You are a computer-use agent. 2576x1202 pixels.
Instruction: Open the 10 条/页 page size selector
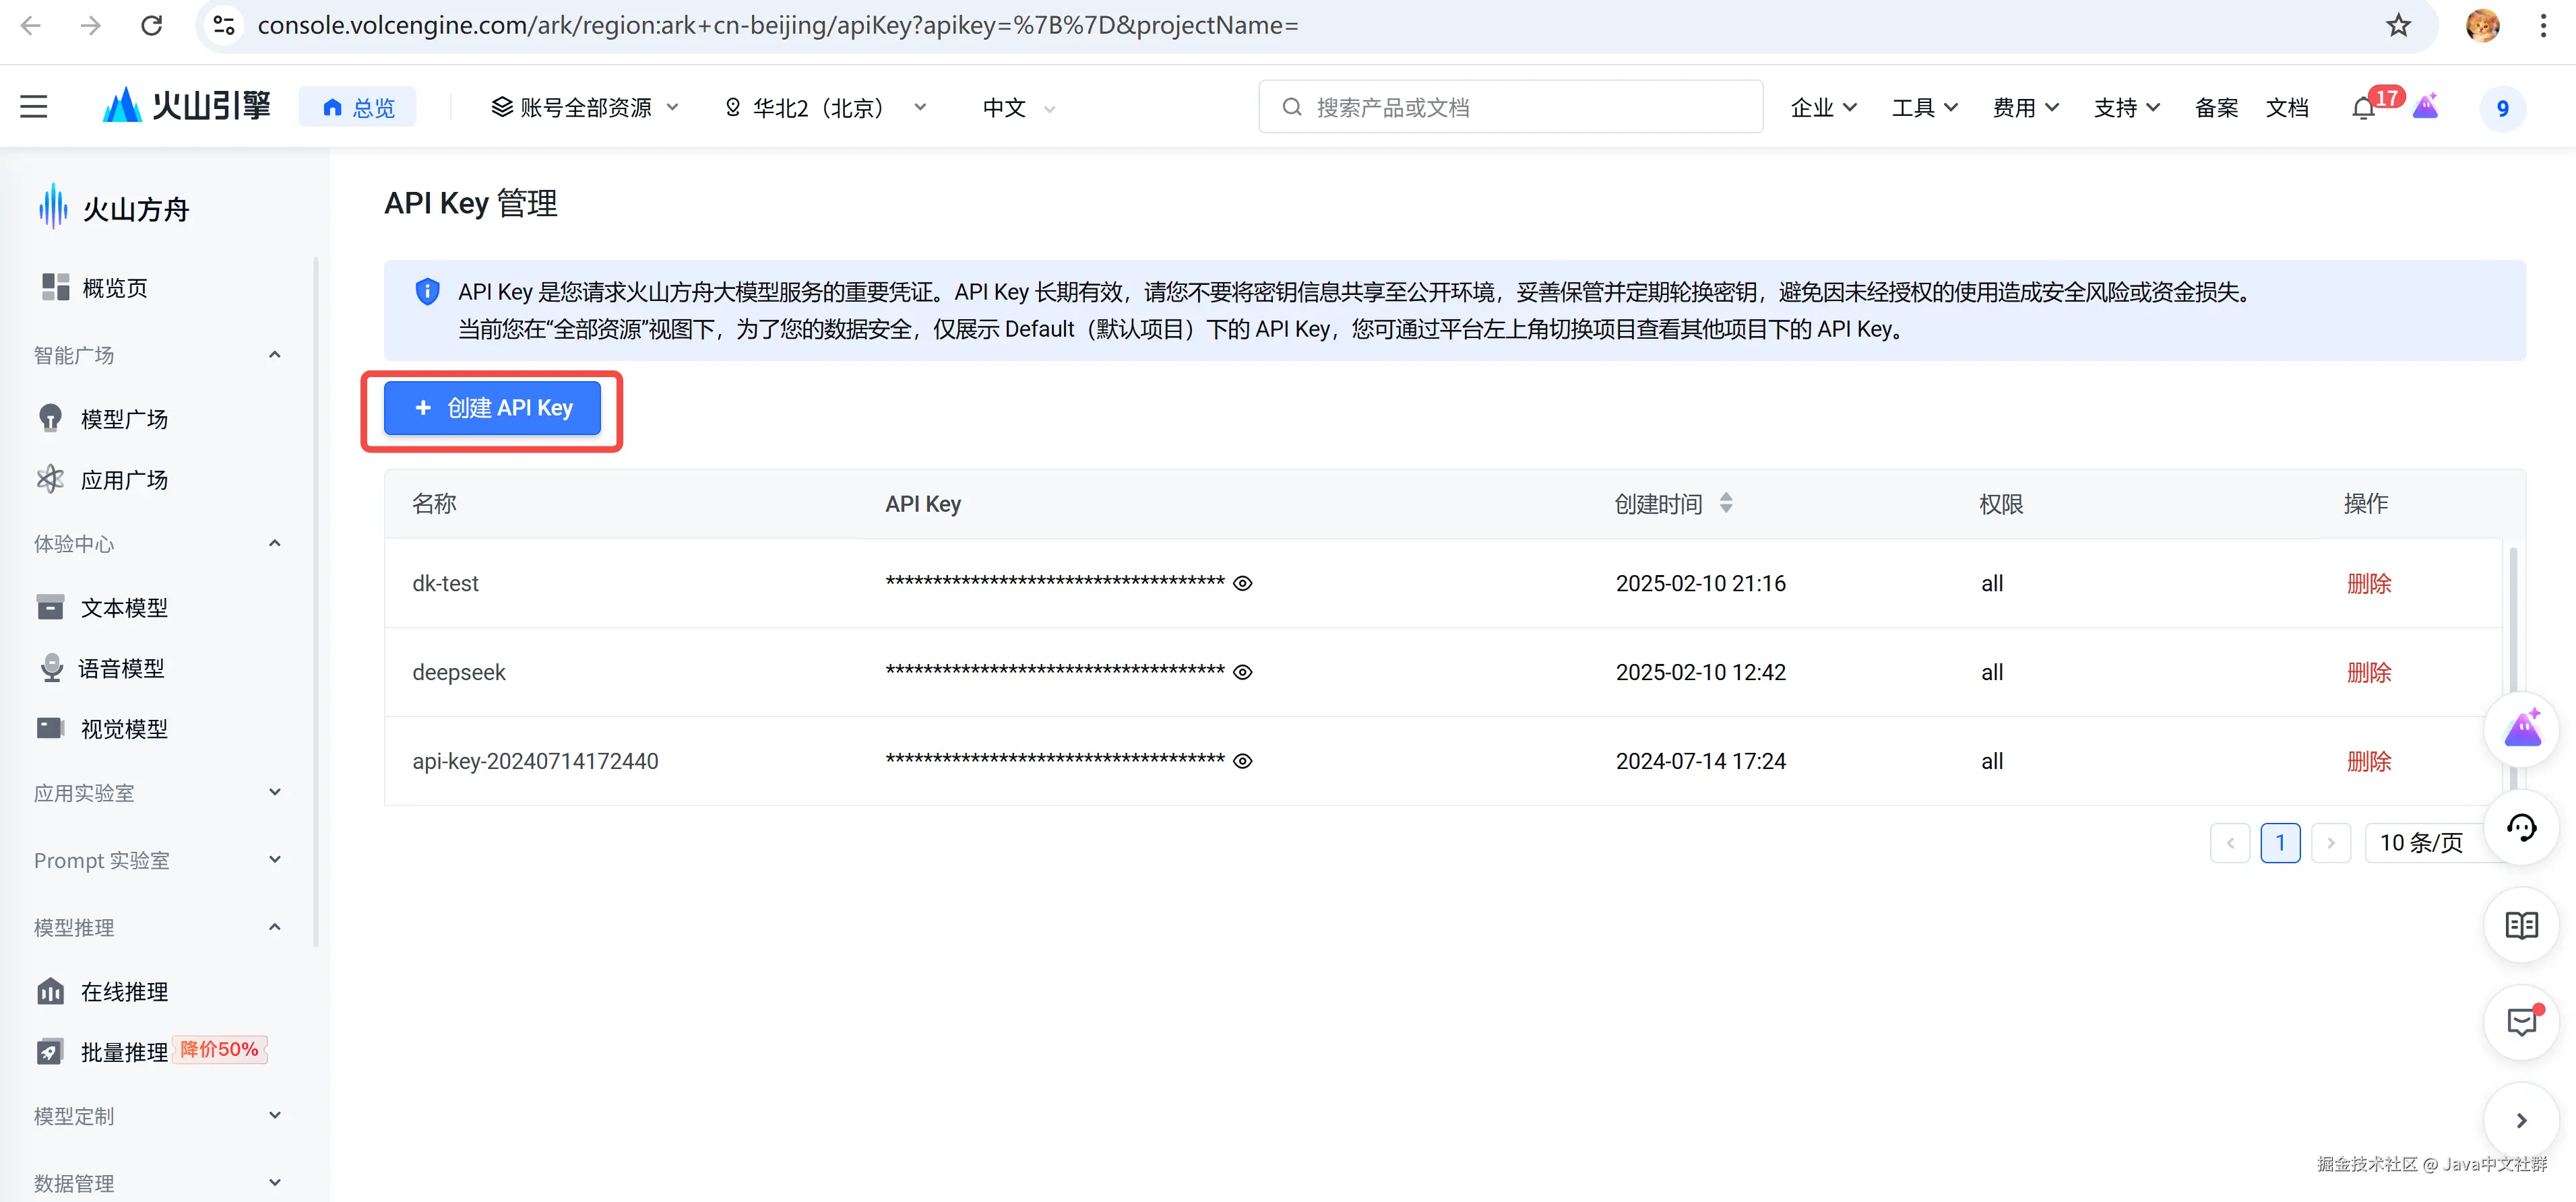[2421, 843]
